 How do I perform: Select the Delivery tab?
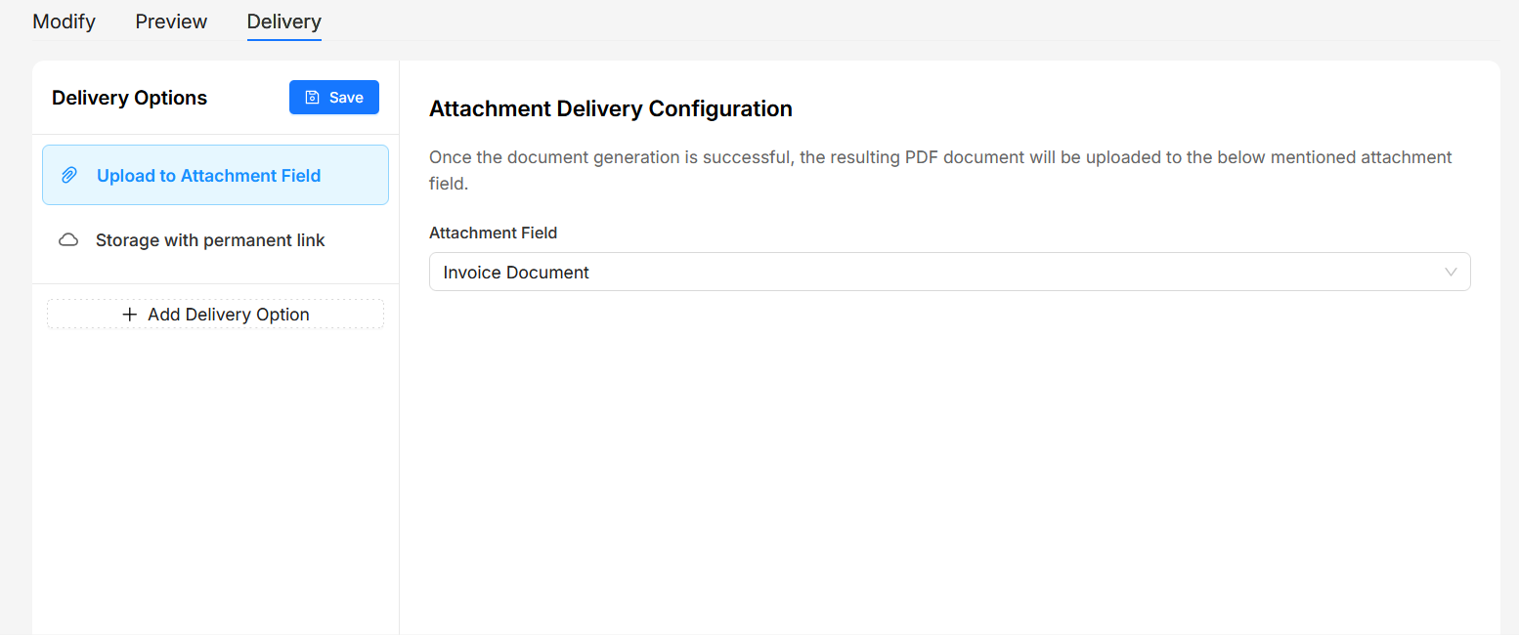[284, 21]
